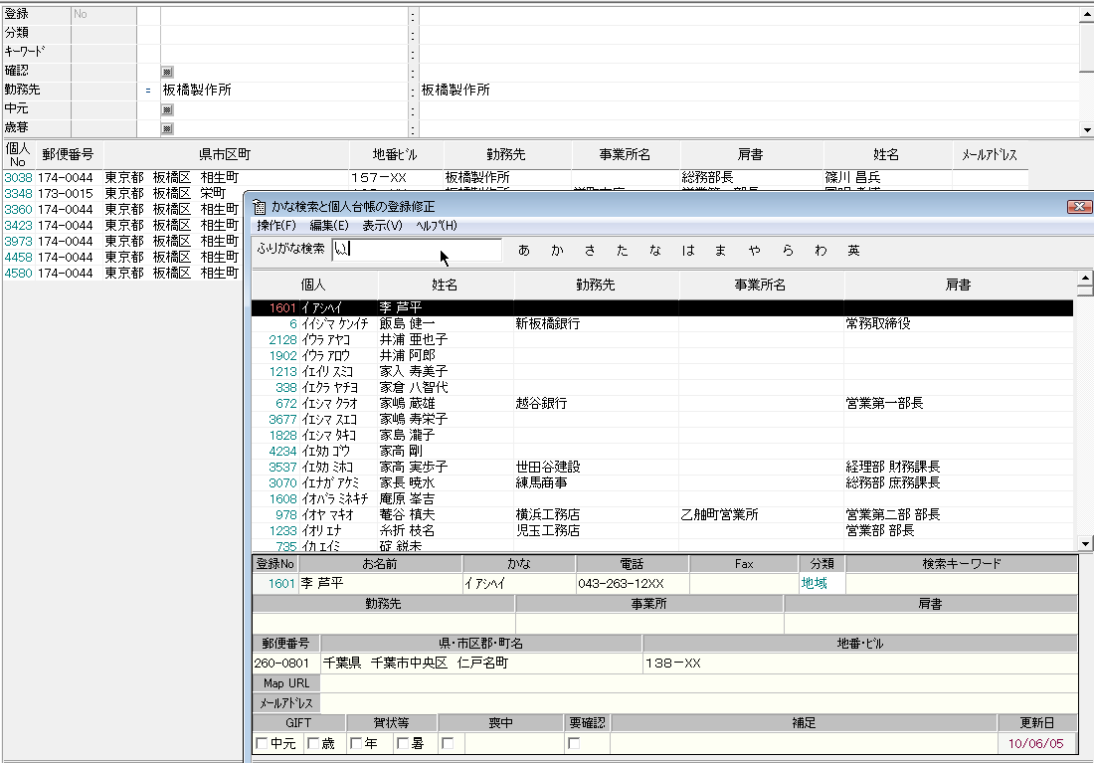This screenshot has width=1094, height=763.
Task: Jump to the あ kana index
Action: point(524,251)
